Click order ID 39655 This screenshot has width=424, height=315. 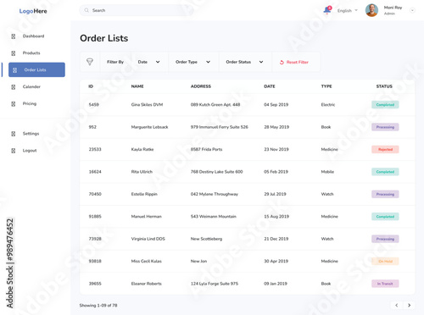pyautogui.click(x=95, y=284)
